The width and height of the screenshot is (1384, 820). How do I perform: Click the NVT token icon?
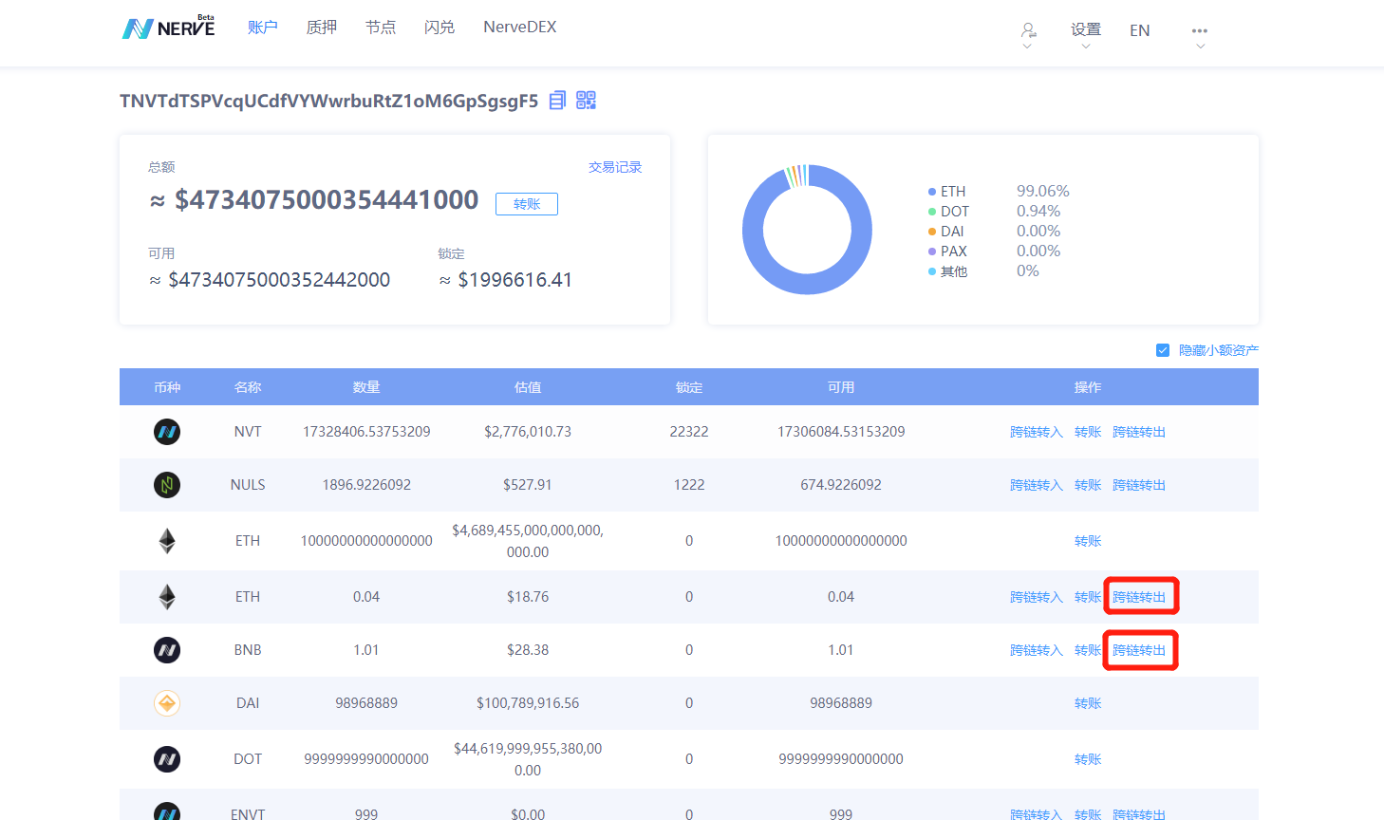(x=167, y=432)
